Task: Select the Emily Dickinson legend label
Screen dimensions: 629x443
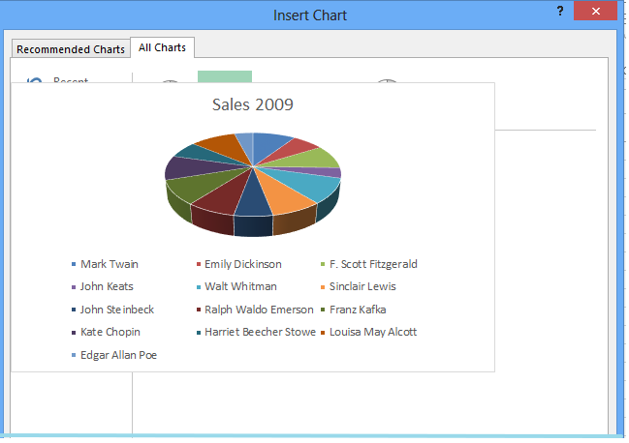Action: (242, 264)
